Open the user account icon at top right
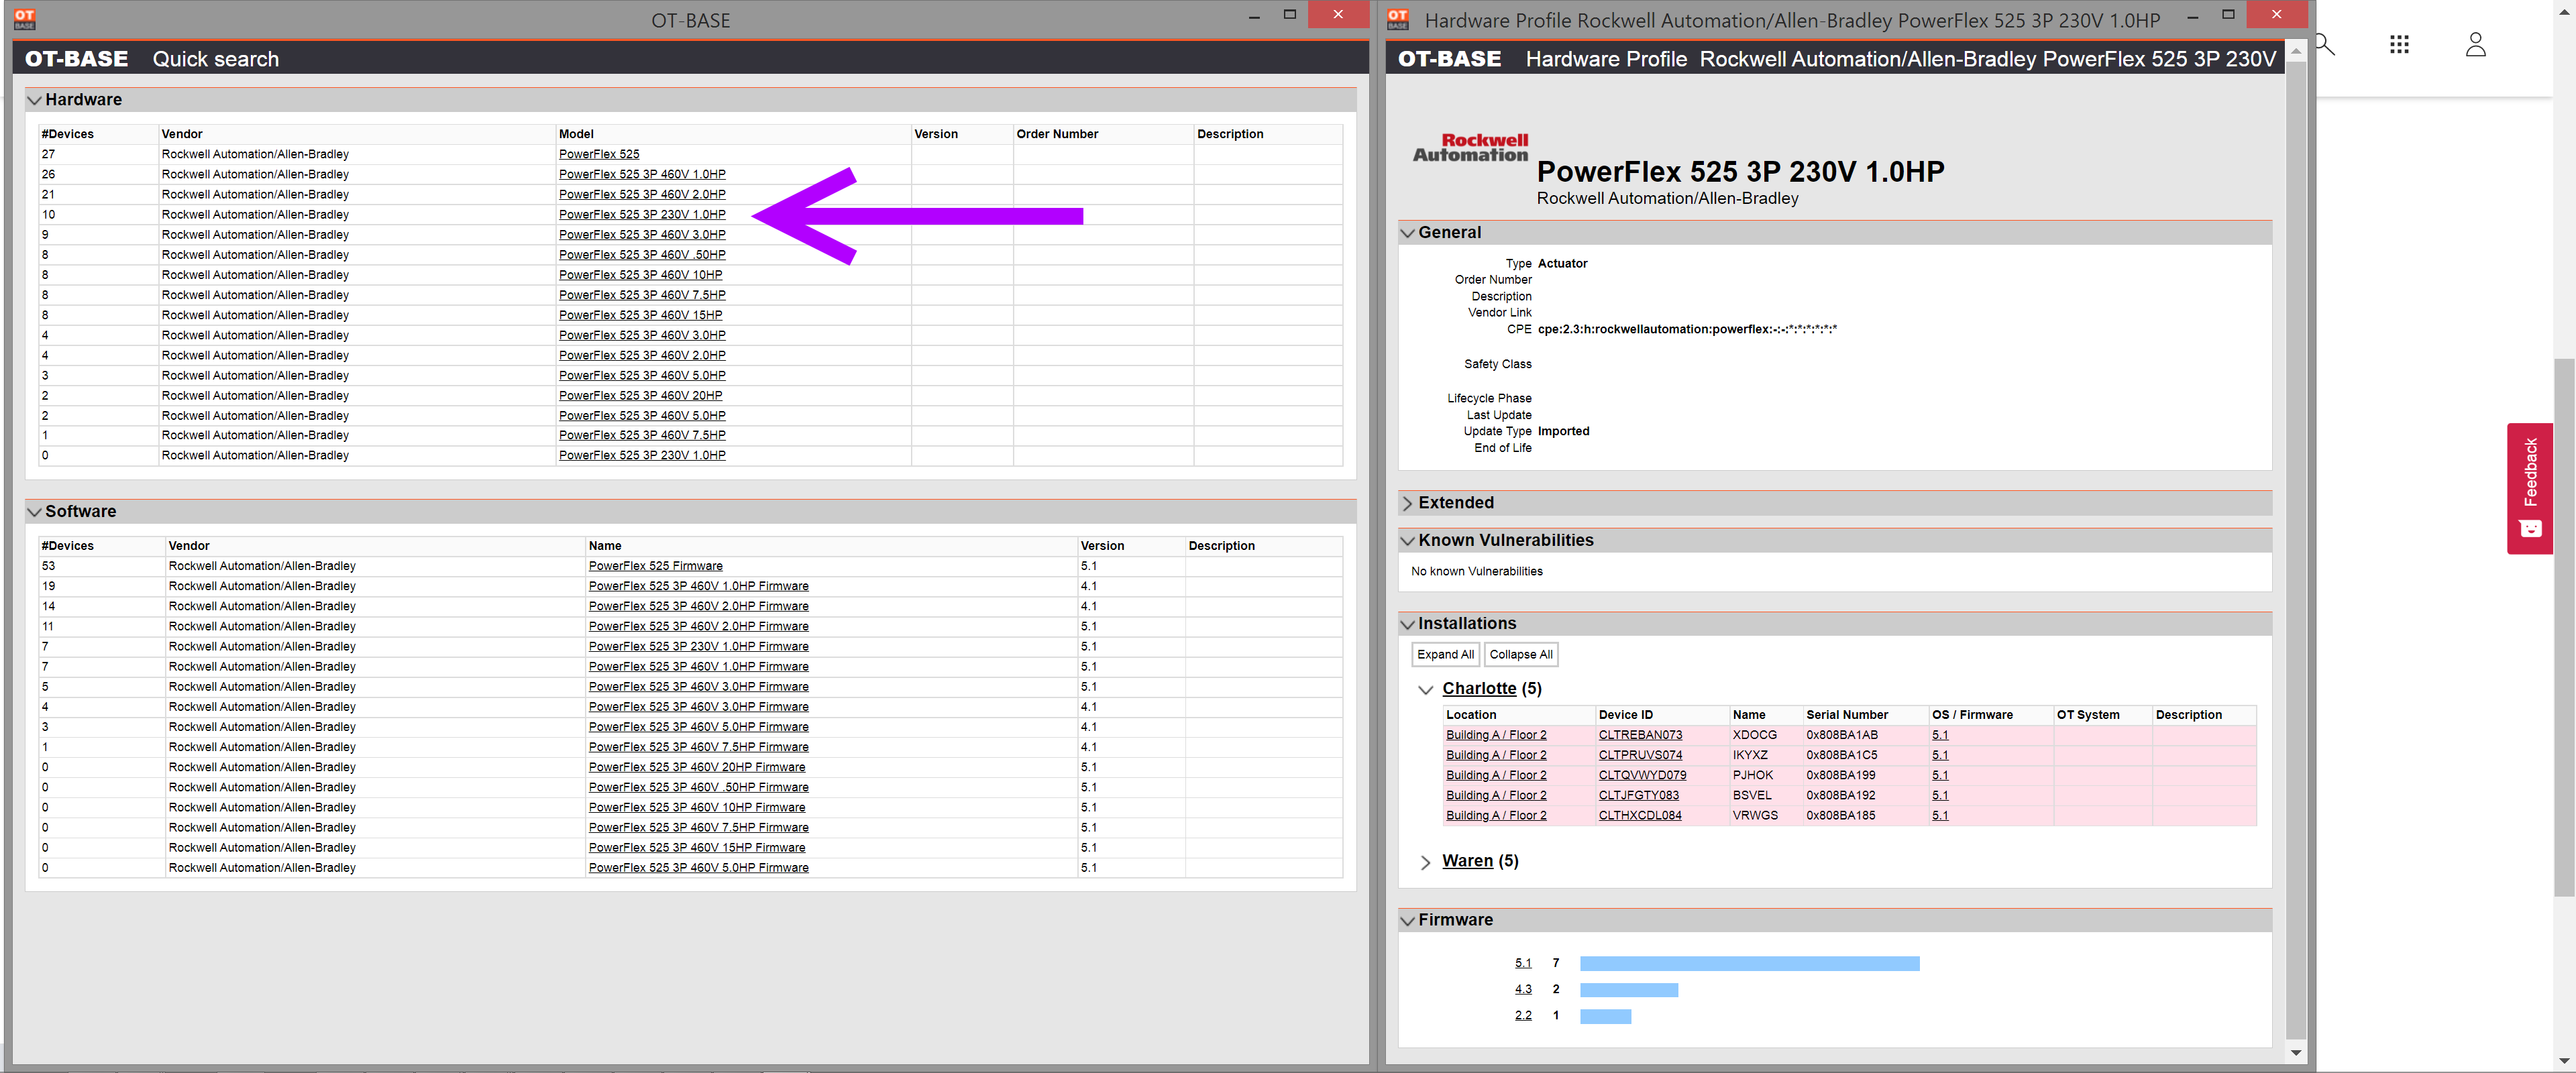Viewport: 2576px width, 1073px height. [x=2475, y=44]
